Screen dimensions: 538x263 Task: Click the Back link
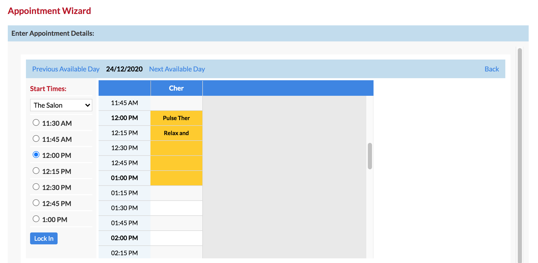pos(492,69)
